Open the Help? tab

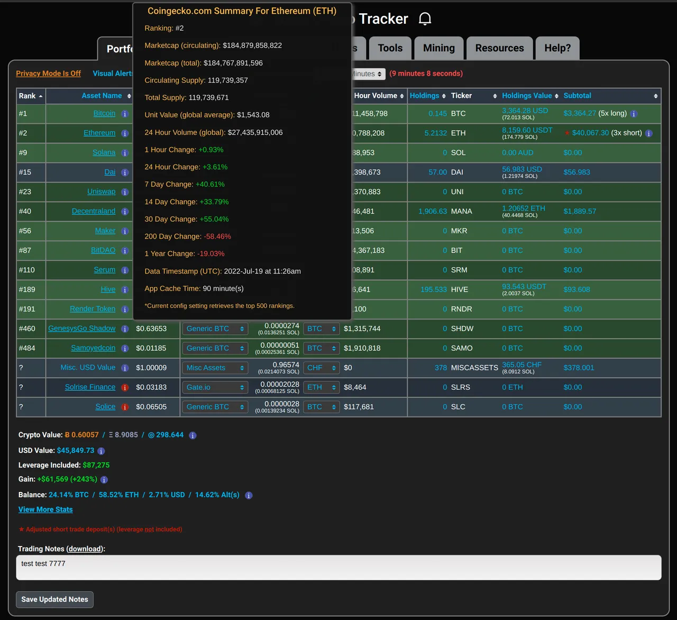click(557, 48)
